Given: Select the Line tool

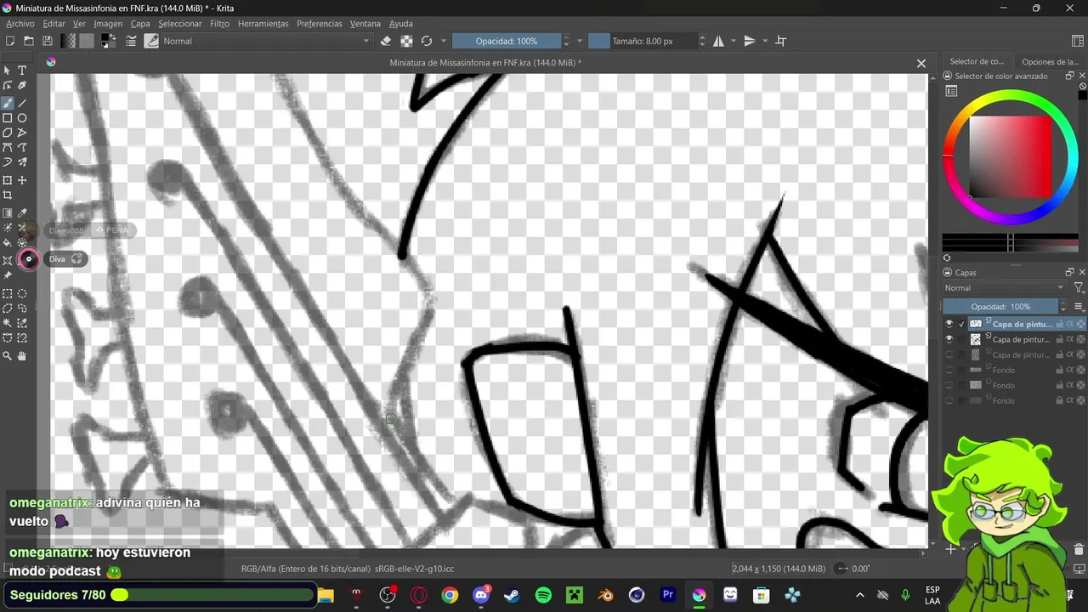Looking at the screenshot, I should [x=22, y=103].
